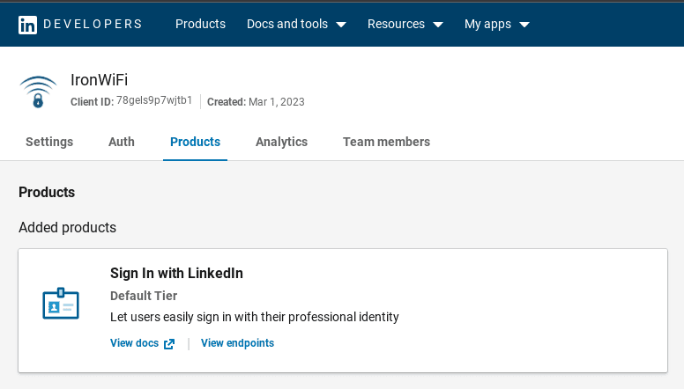Click the external link icon beside View docs

(169, 344)
